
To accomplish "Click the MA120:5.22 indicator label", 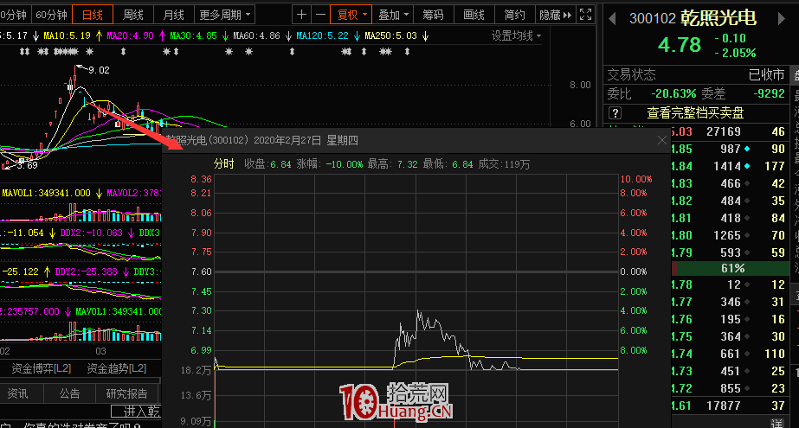I will pyautogui.click(x=323, y=35).
